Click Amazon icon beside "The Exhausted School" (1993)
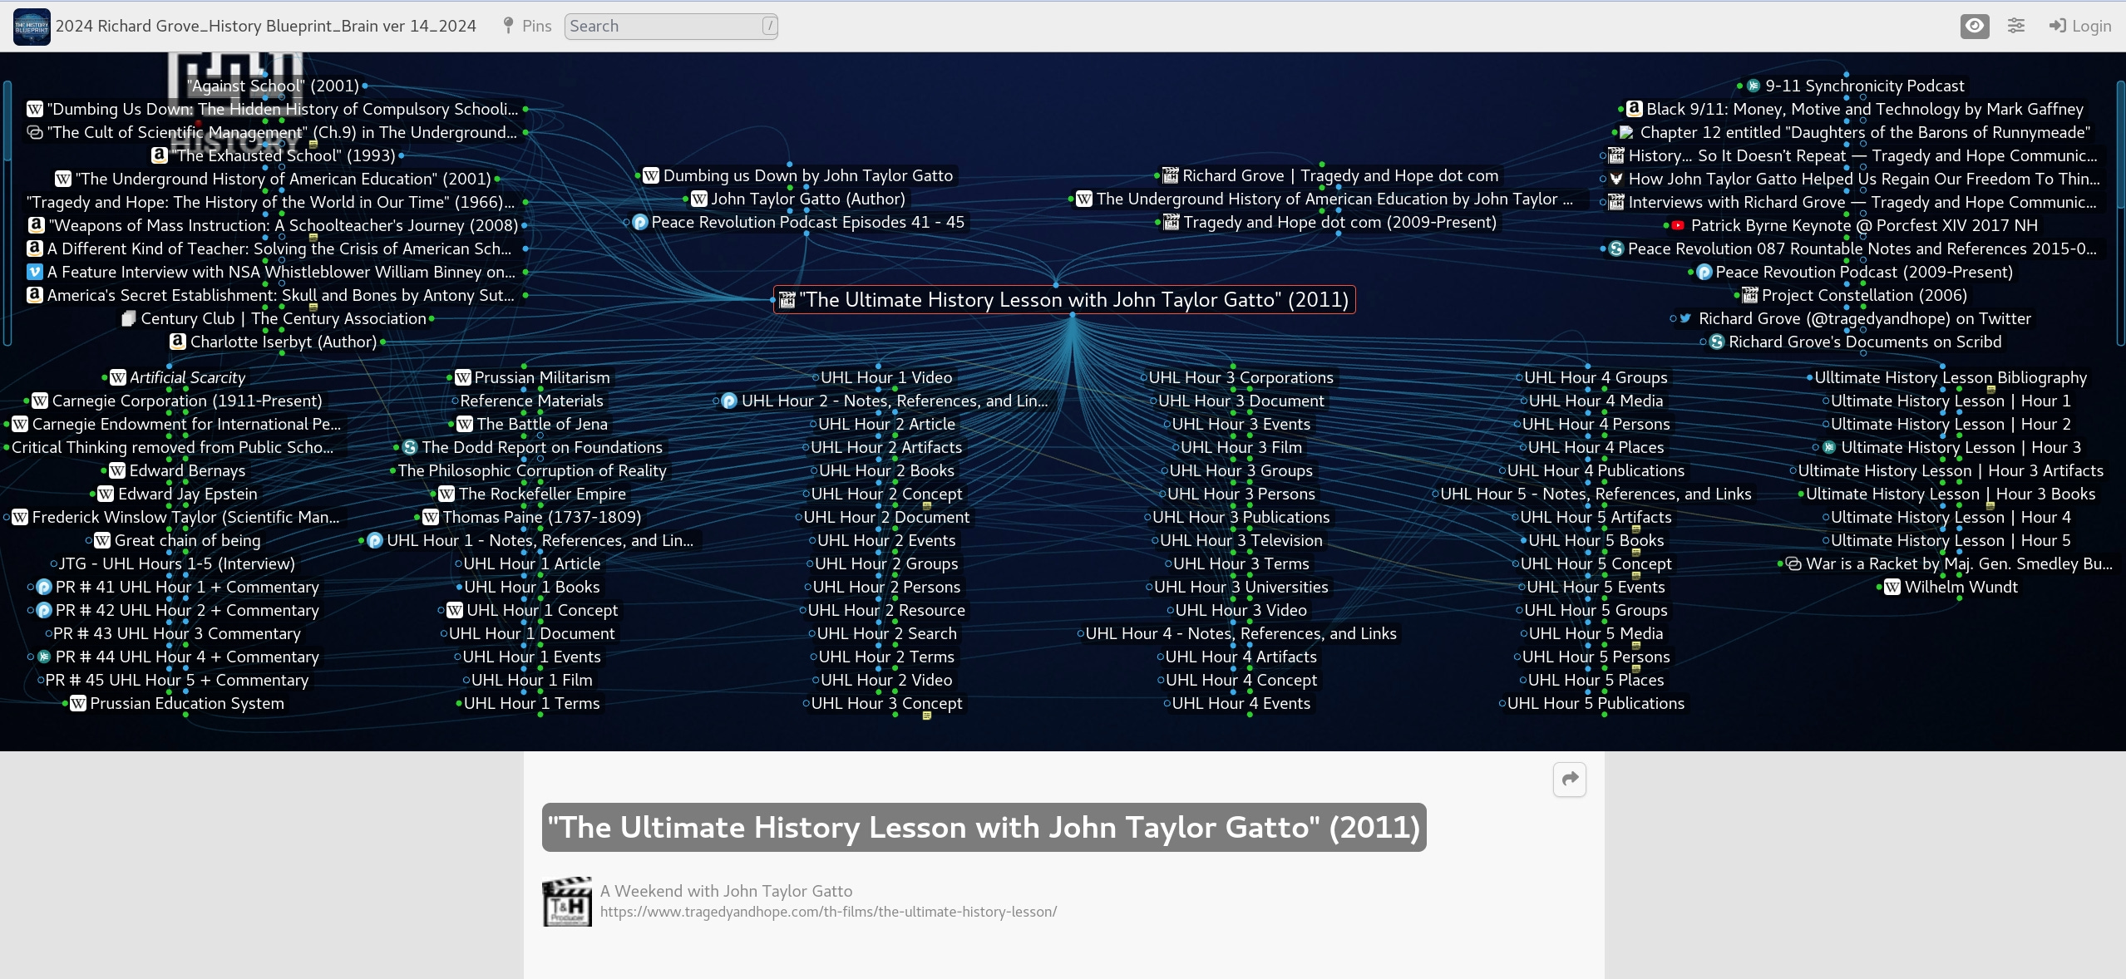2126x979 pixels. coord(160,155)
